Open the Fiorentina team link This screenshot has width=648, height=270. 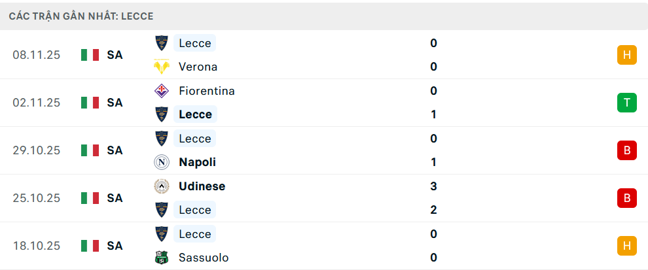coord(206,91)
